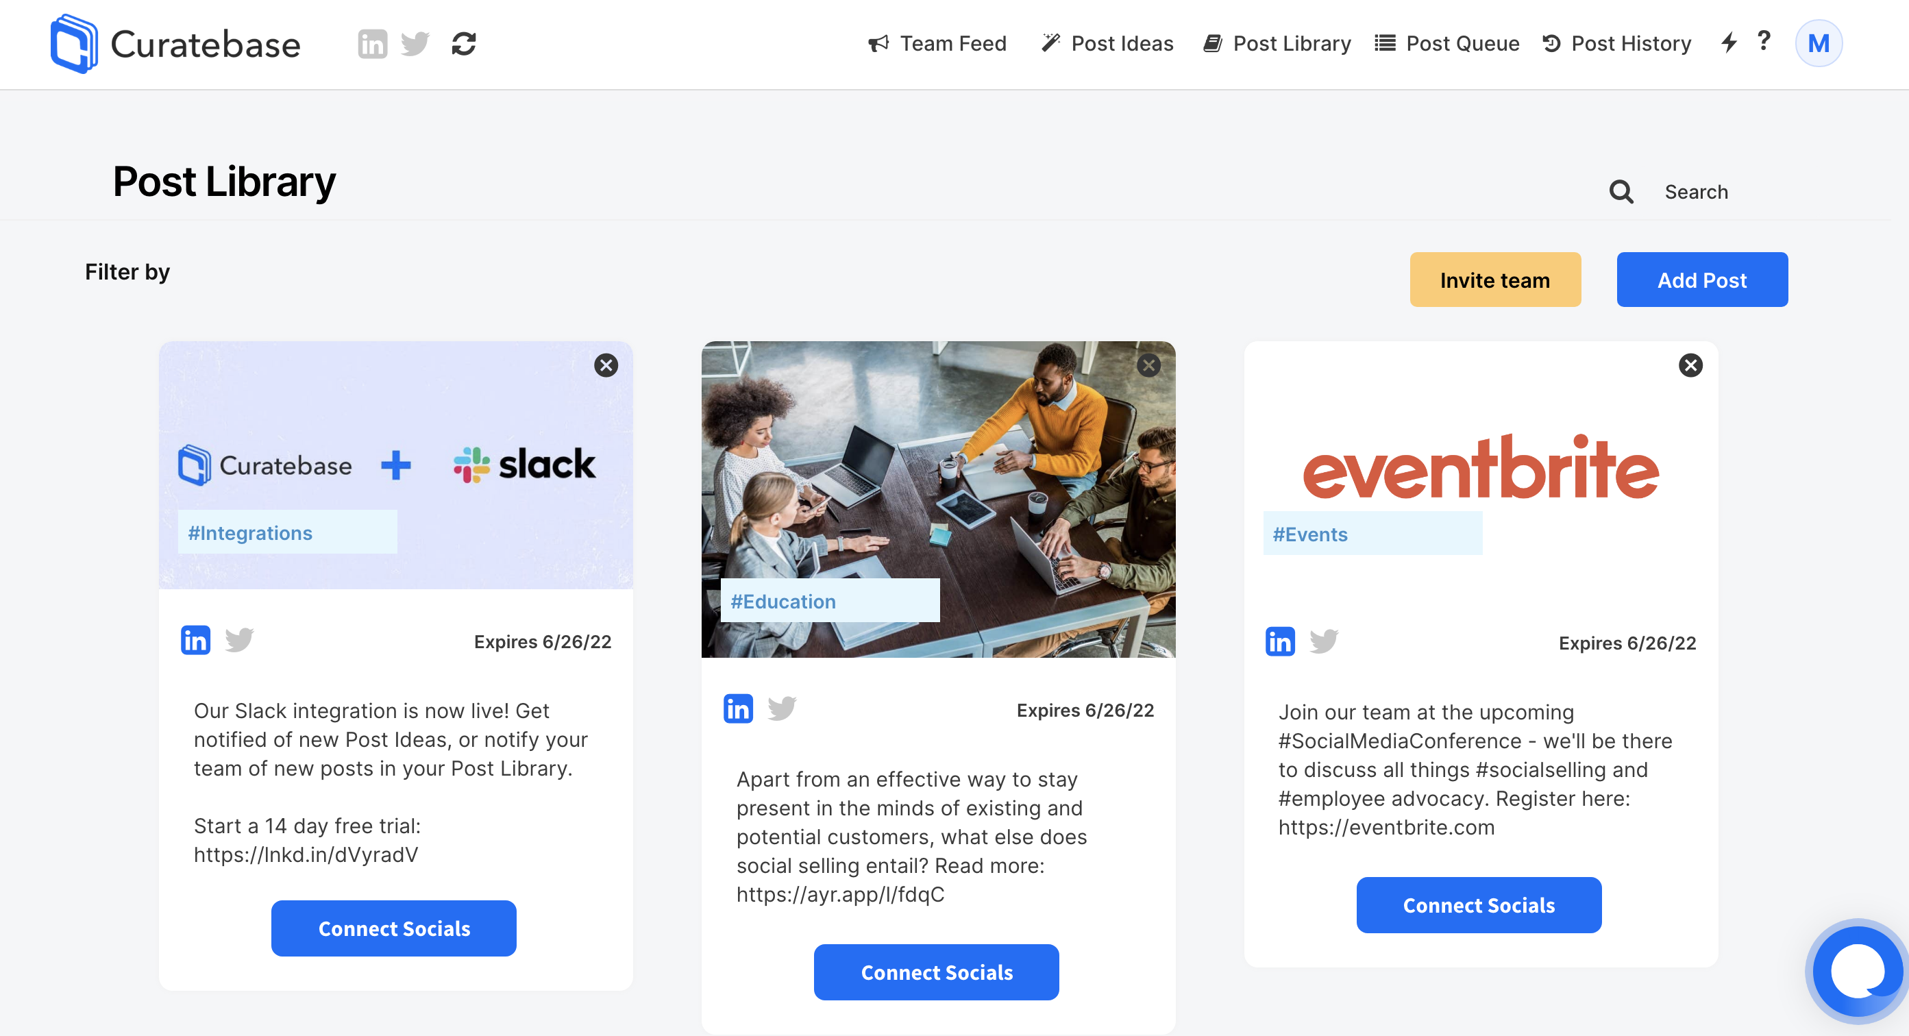Click the Invite team button

coord(1494,280)
